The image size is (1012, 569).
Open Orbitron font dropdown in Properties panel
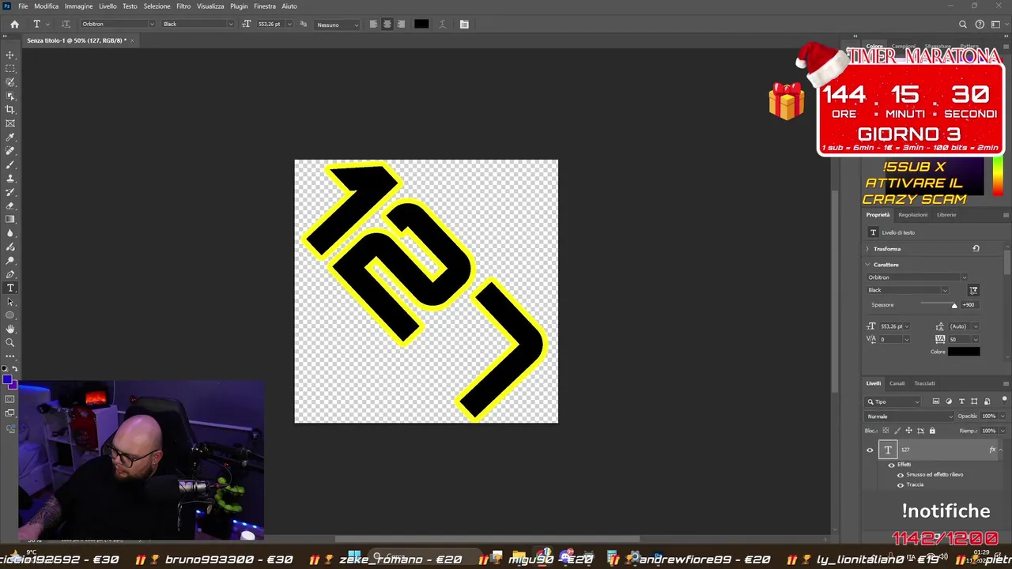963,277
